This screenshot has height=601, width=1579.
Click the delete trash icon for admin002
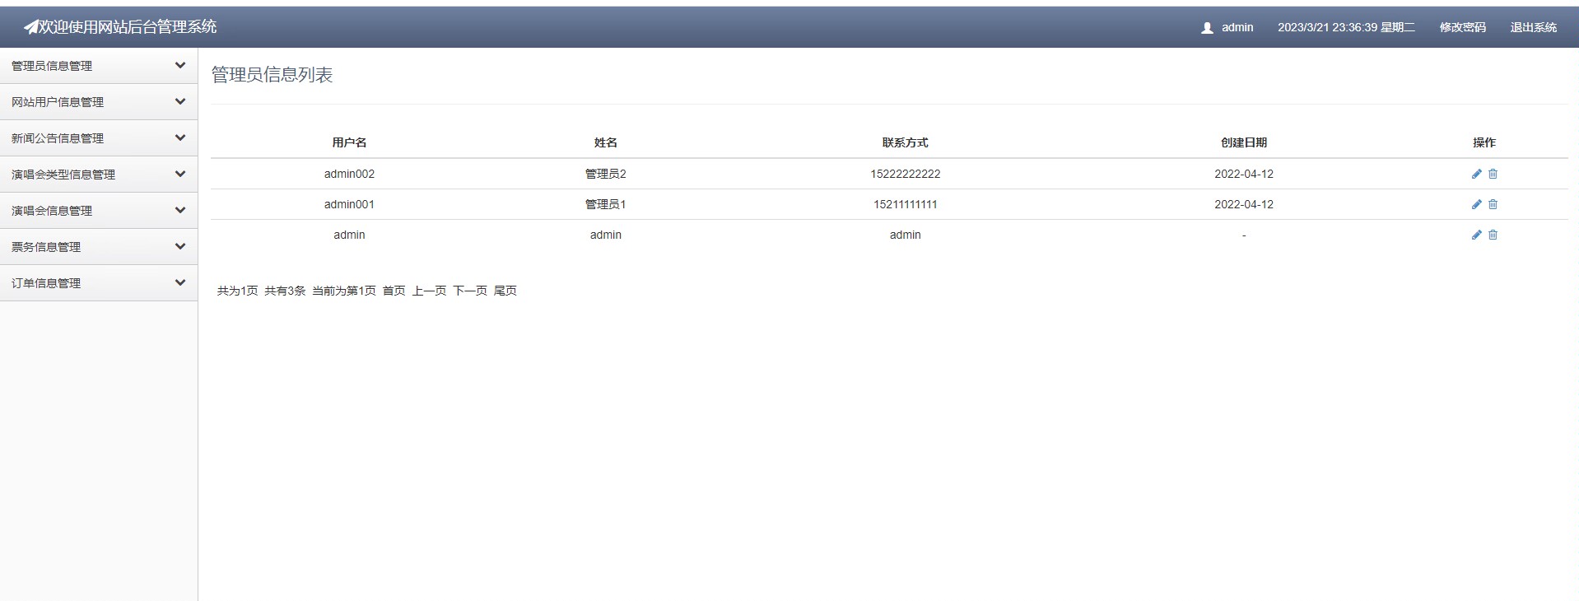pos(1493,174)
